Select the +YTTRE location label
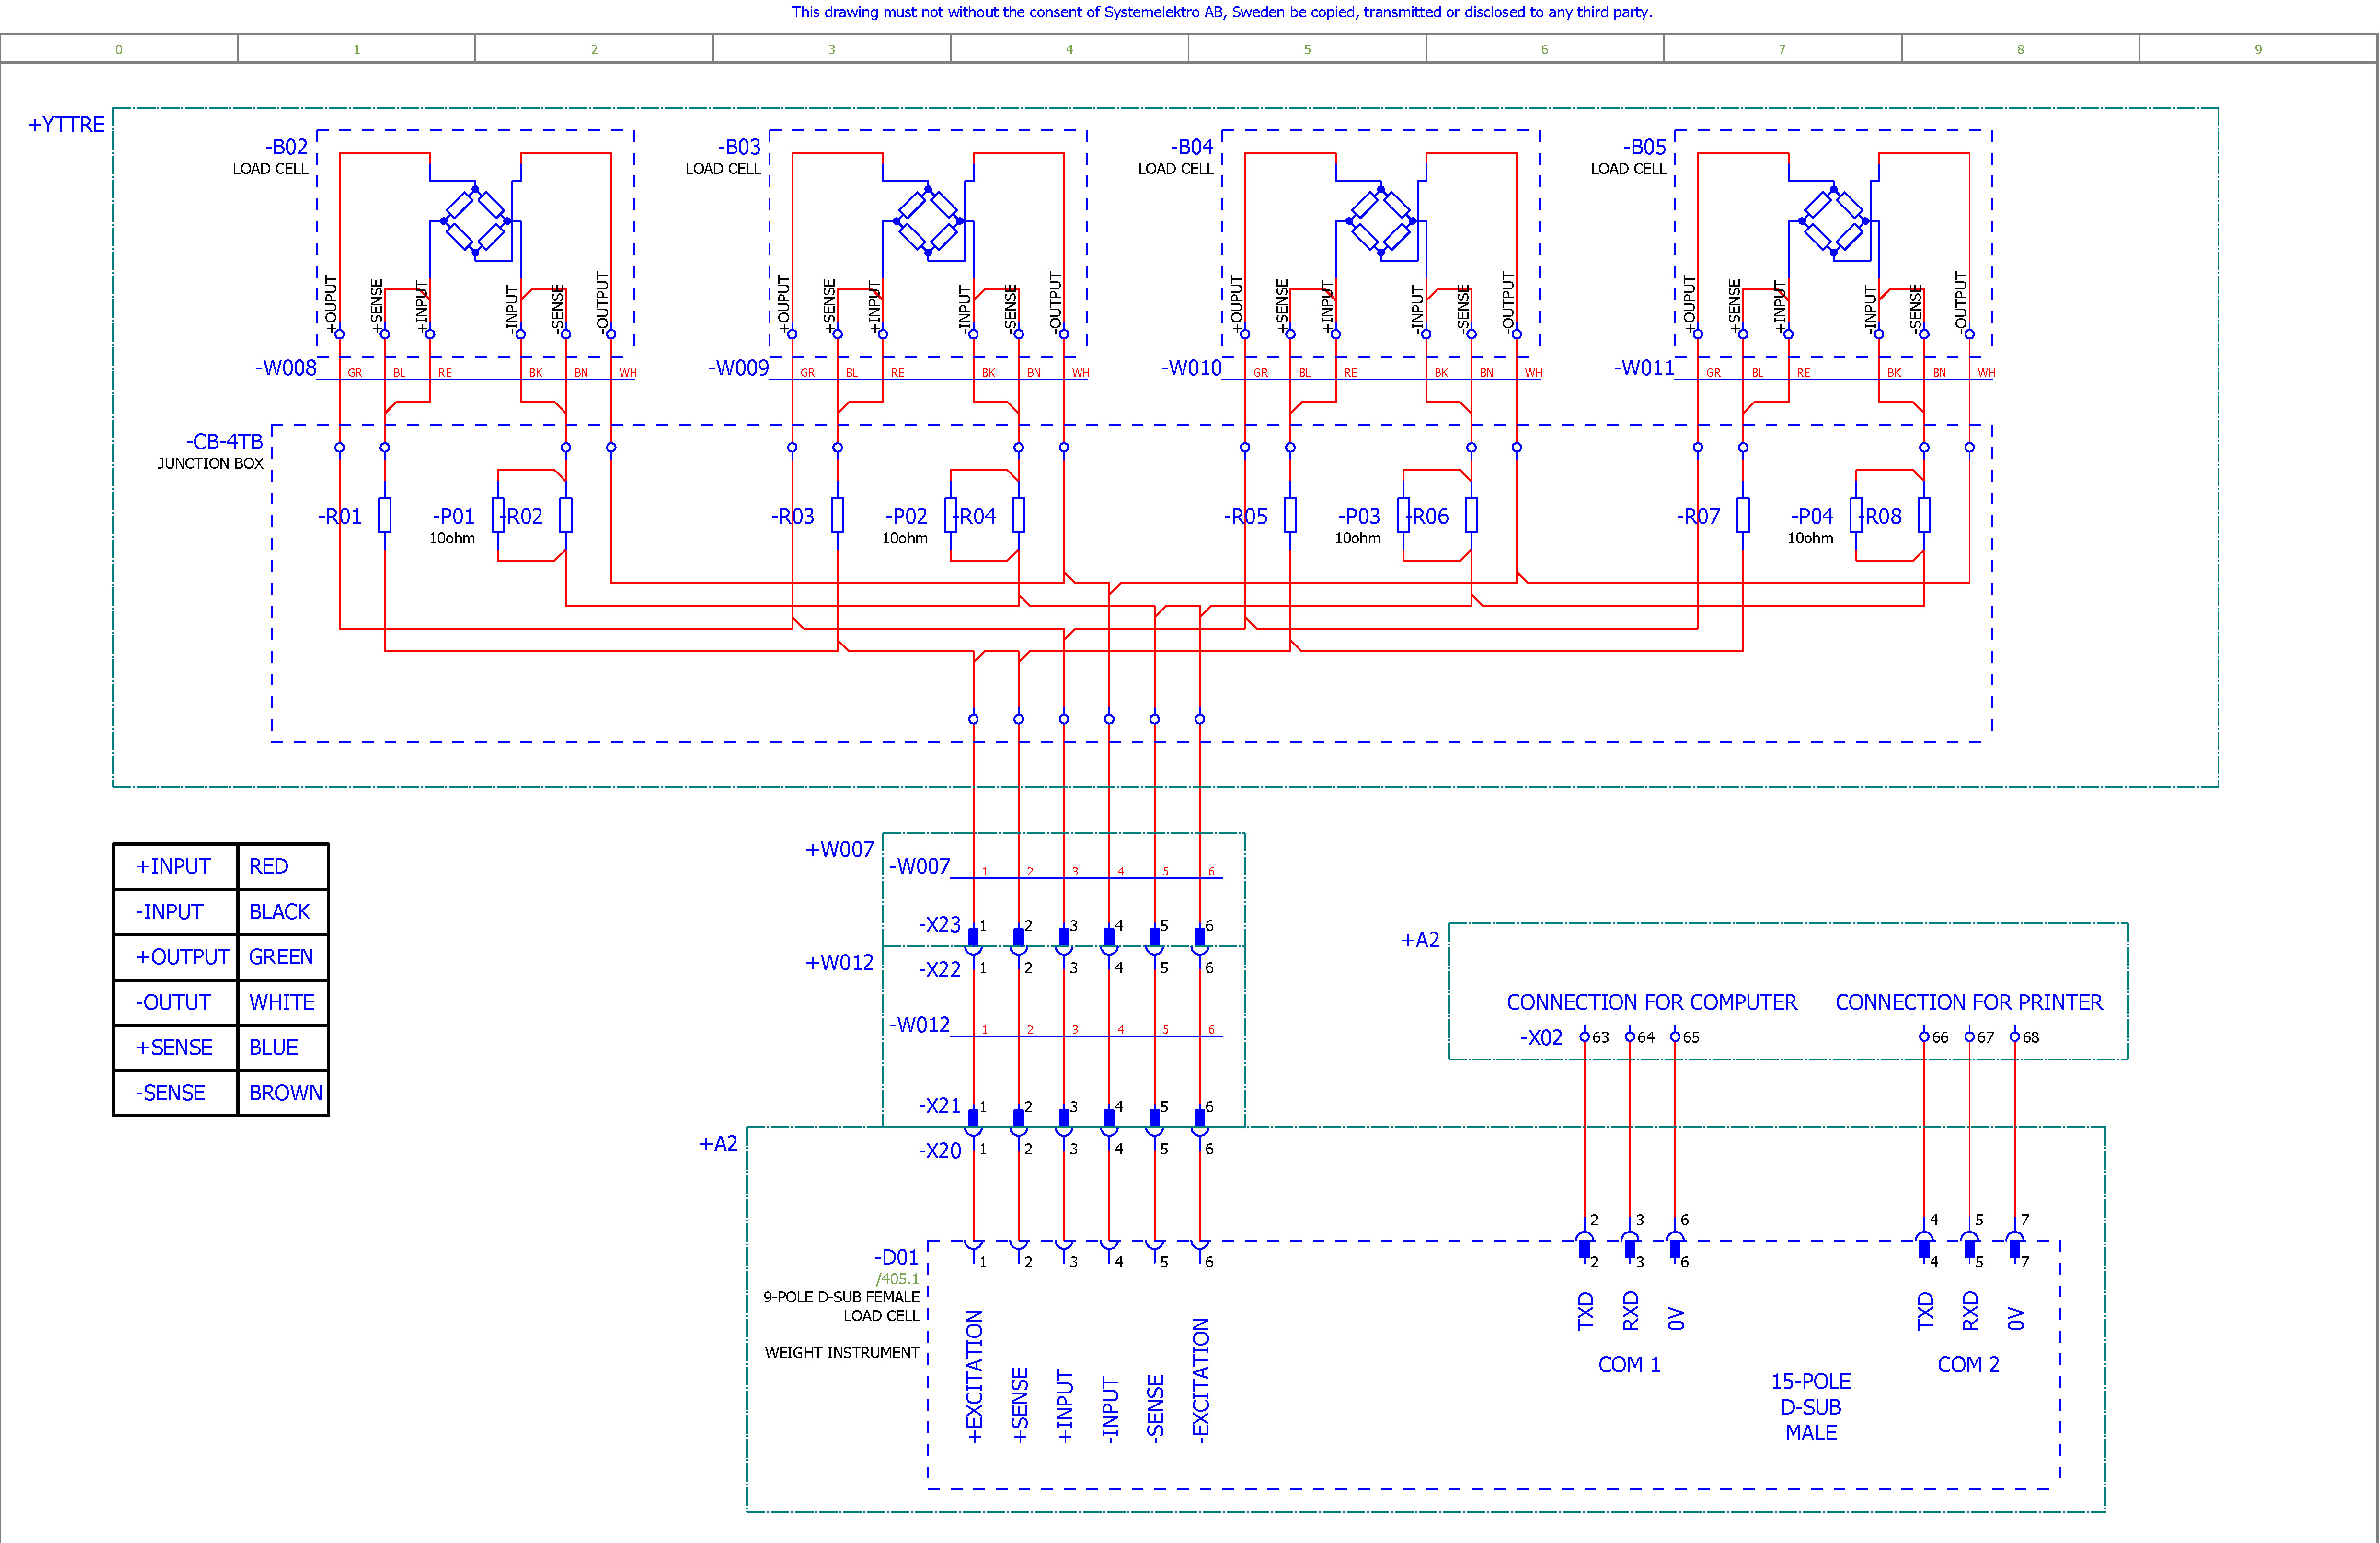Image resolution: width=2380 pixels, height=1543 pixels. [66, 124]
